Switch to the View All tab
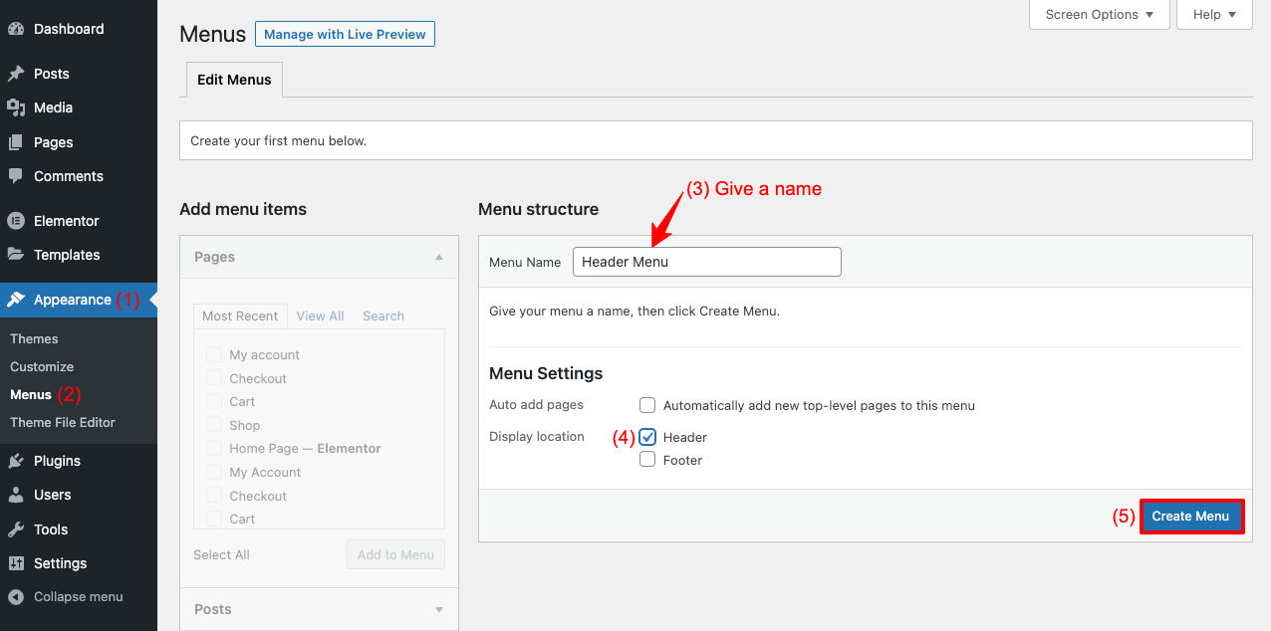This screenshot has height=631, width=1271. 320,315
